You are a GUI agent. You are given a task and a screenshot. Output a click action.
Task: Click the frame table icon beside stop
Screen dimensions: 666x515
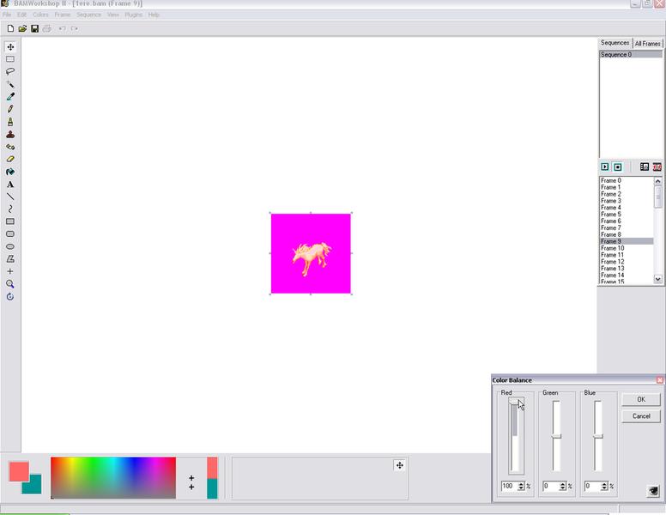(645, 167)
